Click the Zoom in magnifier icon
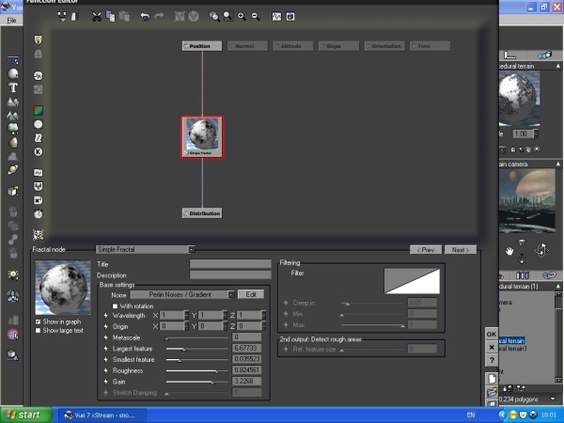 tap(242, 17)
